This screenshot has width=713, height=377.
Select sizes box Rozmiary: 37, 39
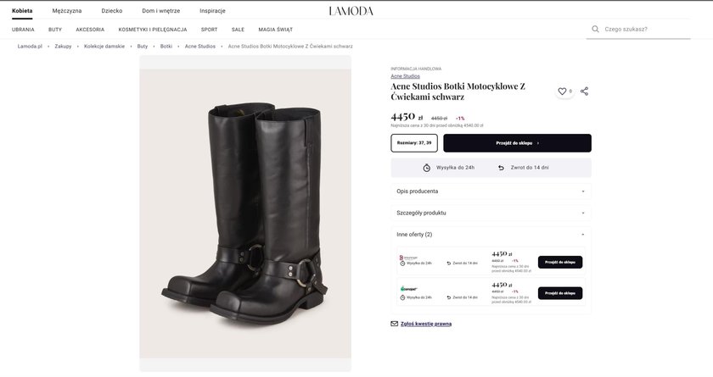tap(414, 143)
